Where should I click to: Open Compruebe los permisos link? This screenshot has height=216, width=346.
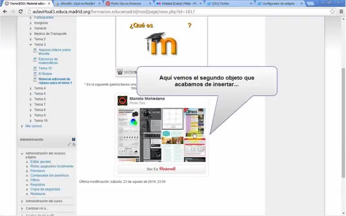point(49,175)
